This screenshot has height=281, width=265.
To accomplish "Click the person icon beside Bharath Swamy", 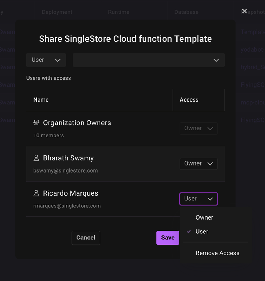I will [36, 158].
